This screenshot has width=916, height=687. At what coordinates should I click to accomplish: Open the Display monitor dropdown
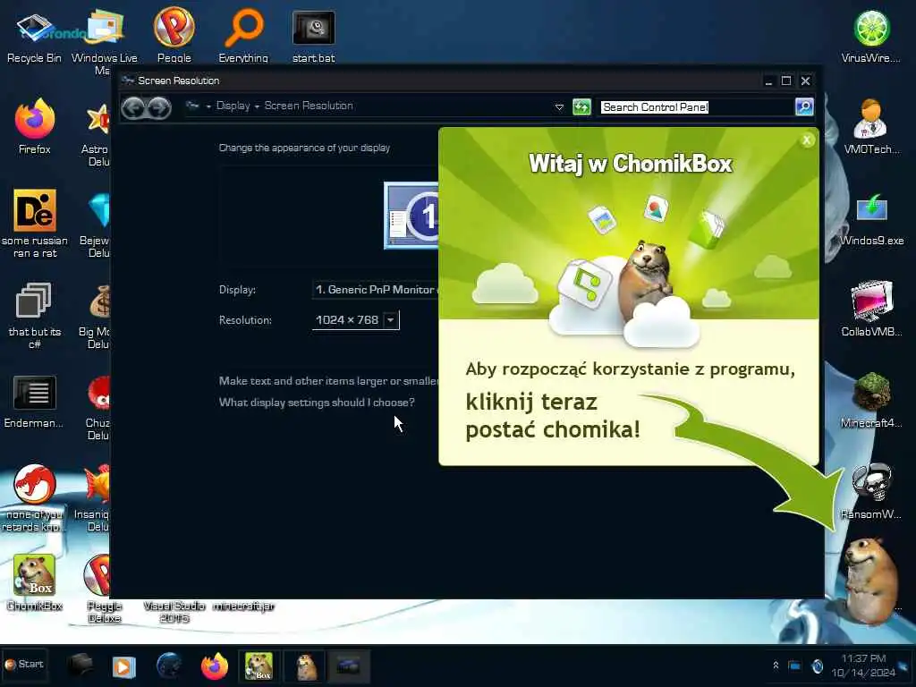pyautogui.click(x=375, y=290)
